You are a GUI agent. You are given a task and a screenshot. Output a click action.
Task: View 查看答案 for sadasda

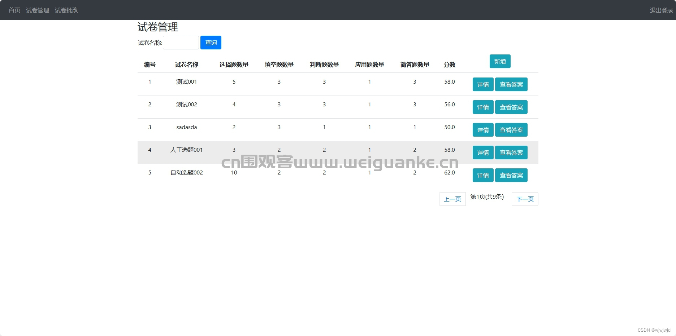(x=511, y=130)
